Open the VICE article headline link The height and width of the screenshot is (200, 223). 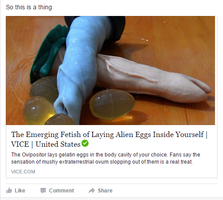[109, 139]
